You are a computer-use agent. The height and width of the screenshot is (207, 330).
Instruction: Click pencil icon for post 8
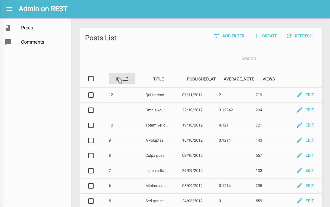tap(299, 156)
